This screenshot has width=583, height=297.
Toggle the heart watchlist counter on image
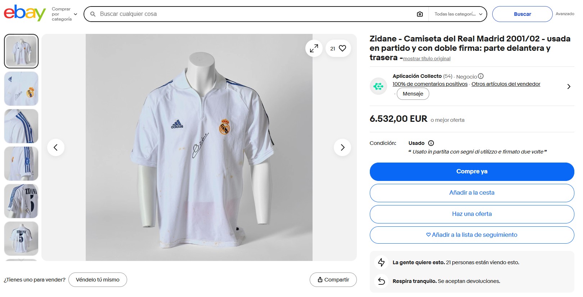point(338,48)
